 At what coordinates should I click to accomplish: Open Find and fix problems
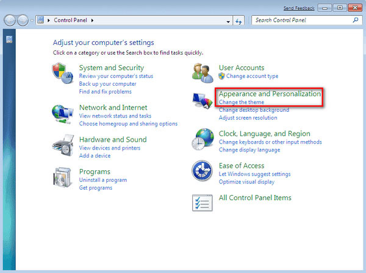tap(105, 92)
